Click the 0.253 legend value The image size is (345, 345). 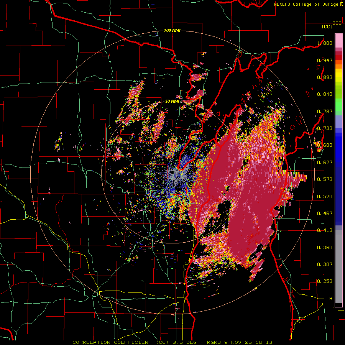[x=325, y=281]
